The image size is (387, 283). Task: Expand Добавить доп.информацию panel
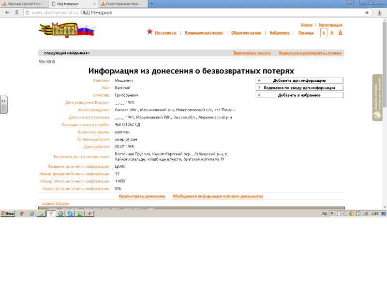[x=299, y=80]
